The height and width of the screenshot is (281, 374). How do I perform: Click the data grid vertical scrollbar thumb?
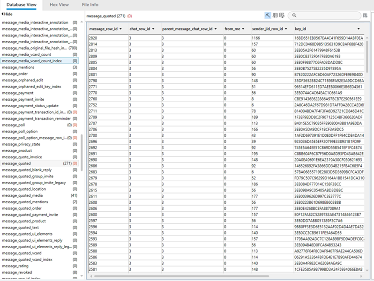[x=367, y=56]
